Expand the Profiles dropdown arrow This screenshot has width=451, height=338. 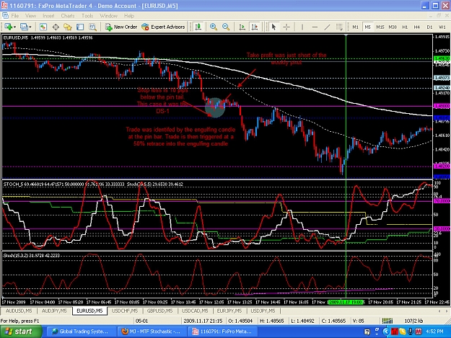click(x=30, y=27)
